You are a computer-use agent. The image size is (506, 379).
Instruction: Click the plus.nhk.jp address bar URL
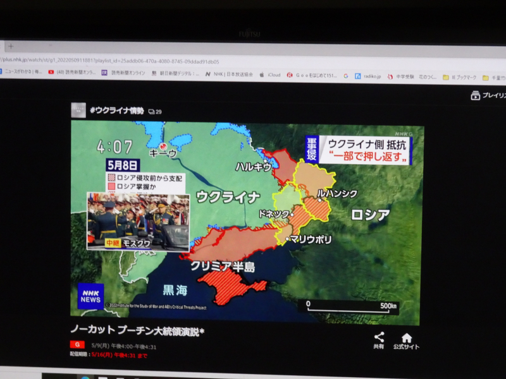[x=109, y=61]
